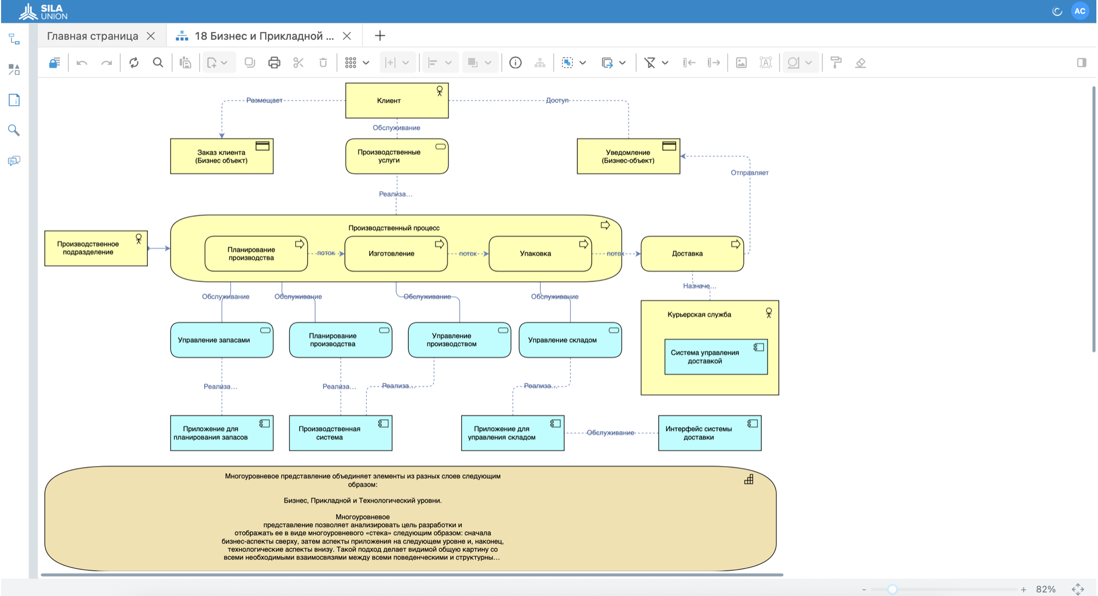The width and height of the screenshot is (1098, 596).
Task: Toggle the edit lock mode icon
Action: (55, 63)
